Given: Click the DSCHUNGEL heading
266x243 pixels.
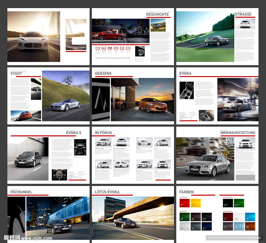Looking at the screenshot, I should (21, 192).
